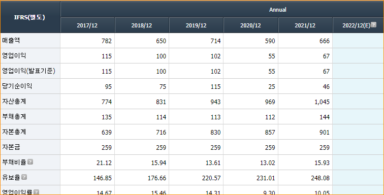Click 자산총계 value 943 under 2019/12
This screenshot has width=384, height=195.
point(215,102)
